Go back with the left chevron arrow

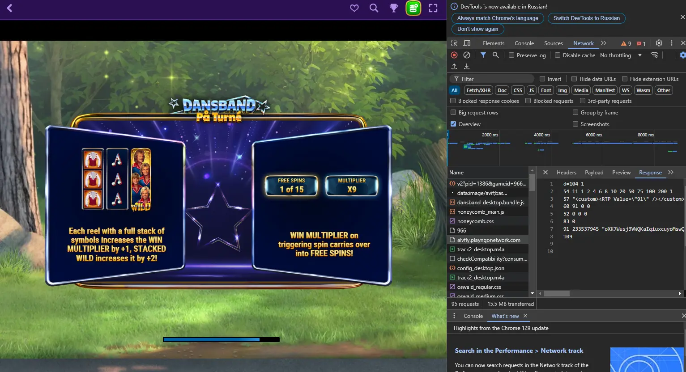[9, 8]
